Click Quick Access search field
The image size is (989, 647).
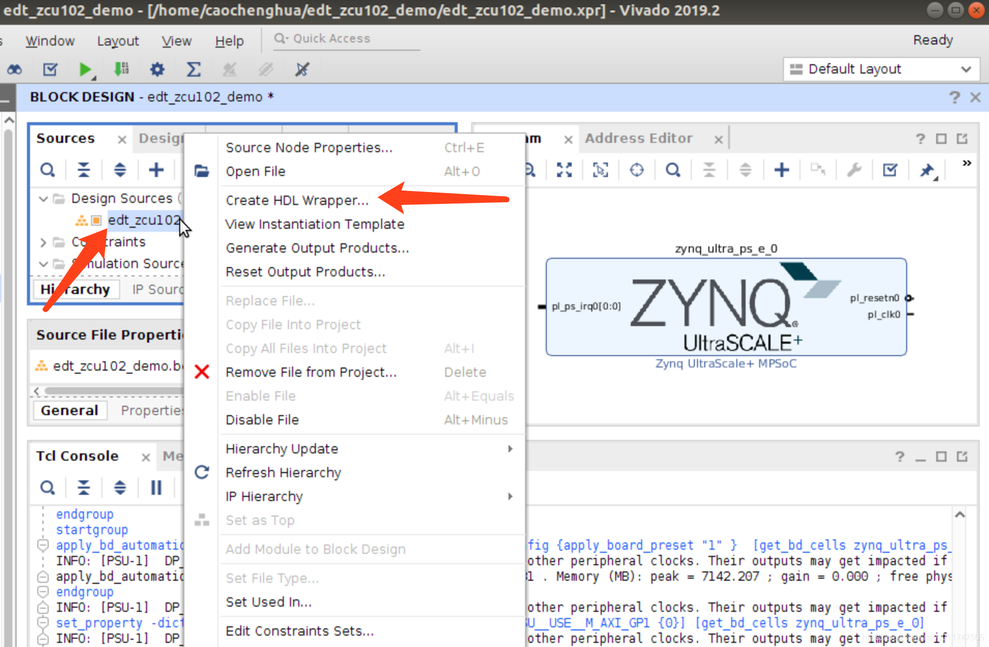tap(347, 39)
